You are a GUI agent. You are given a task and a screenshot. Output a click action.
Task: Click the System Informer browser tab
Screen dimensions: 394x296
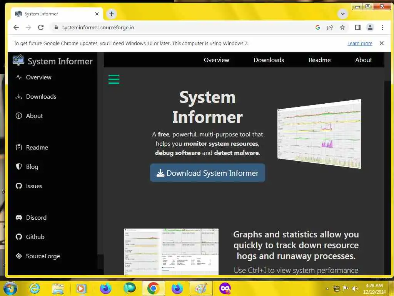point(57,14)
